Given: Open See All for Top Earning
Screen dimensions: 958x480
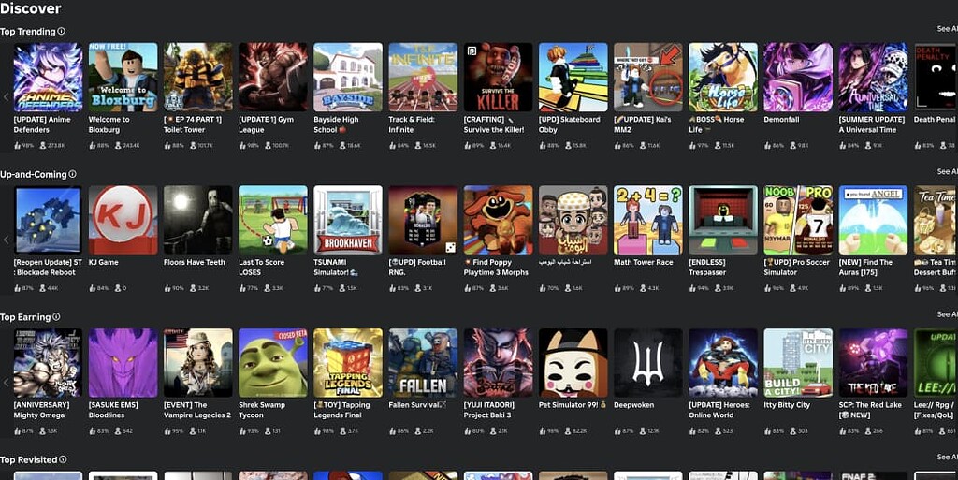Looking at the screenshot, I should [947, 314].
